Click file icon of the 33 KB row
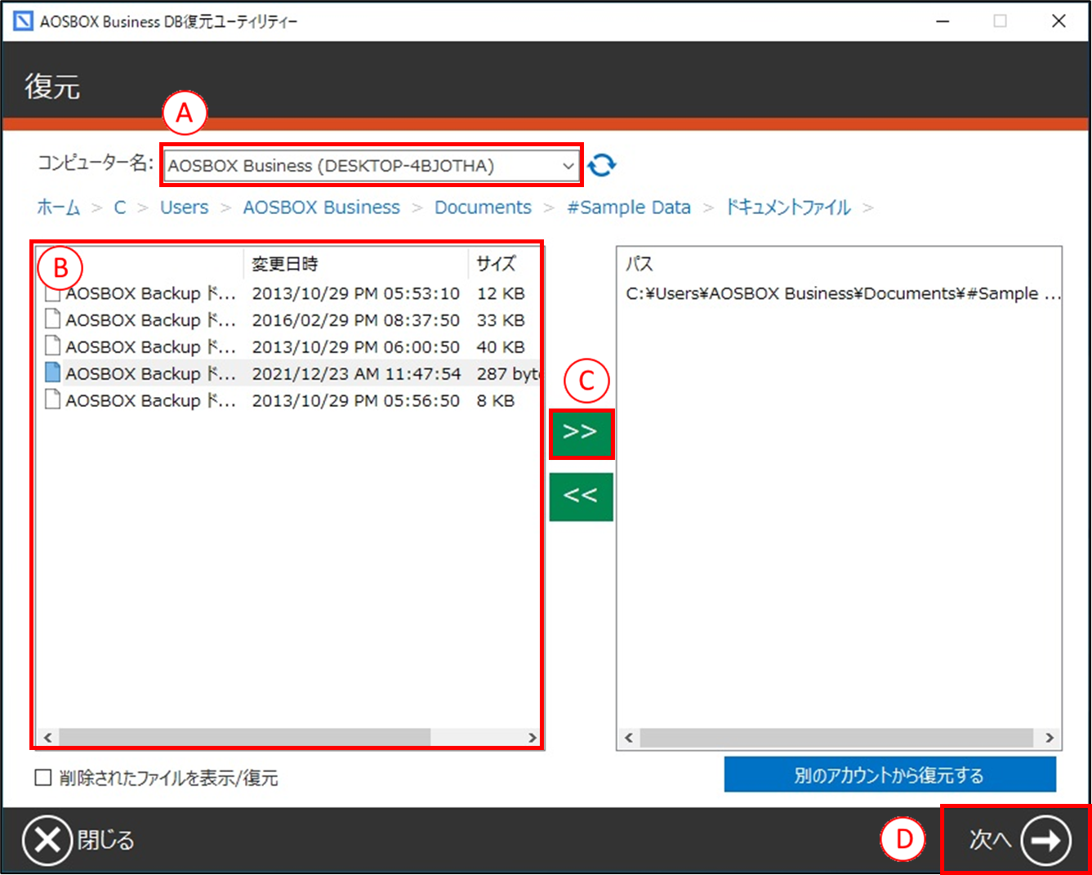 [52, 320]
